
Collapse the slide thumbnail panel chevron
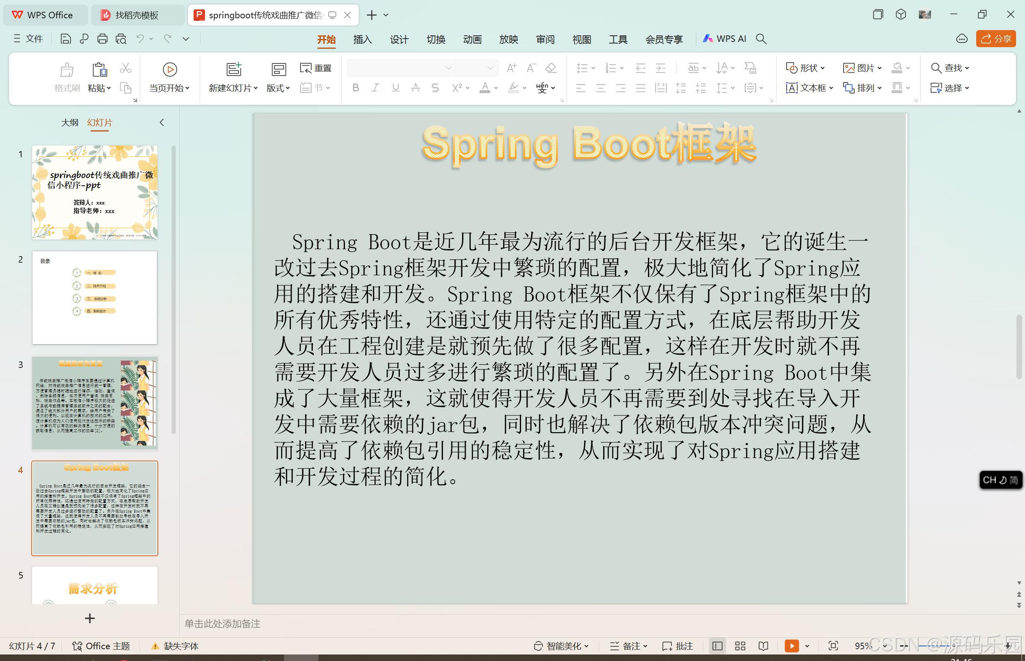coord(162,123)
